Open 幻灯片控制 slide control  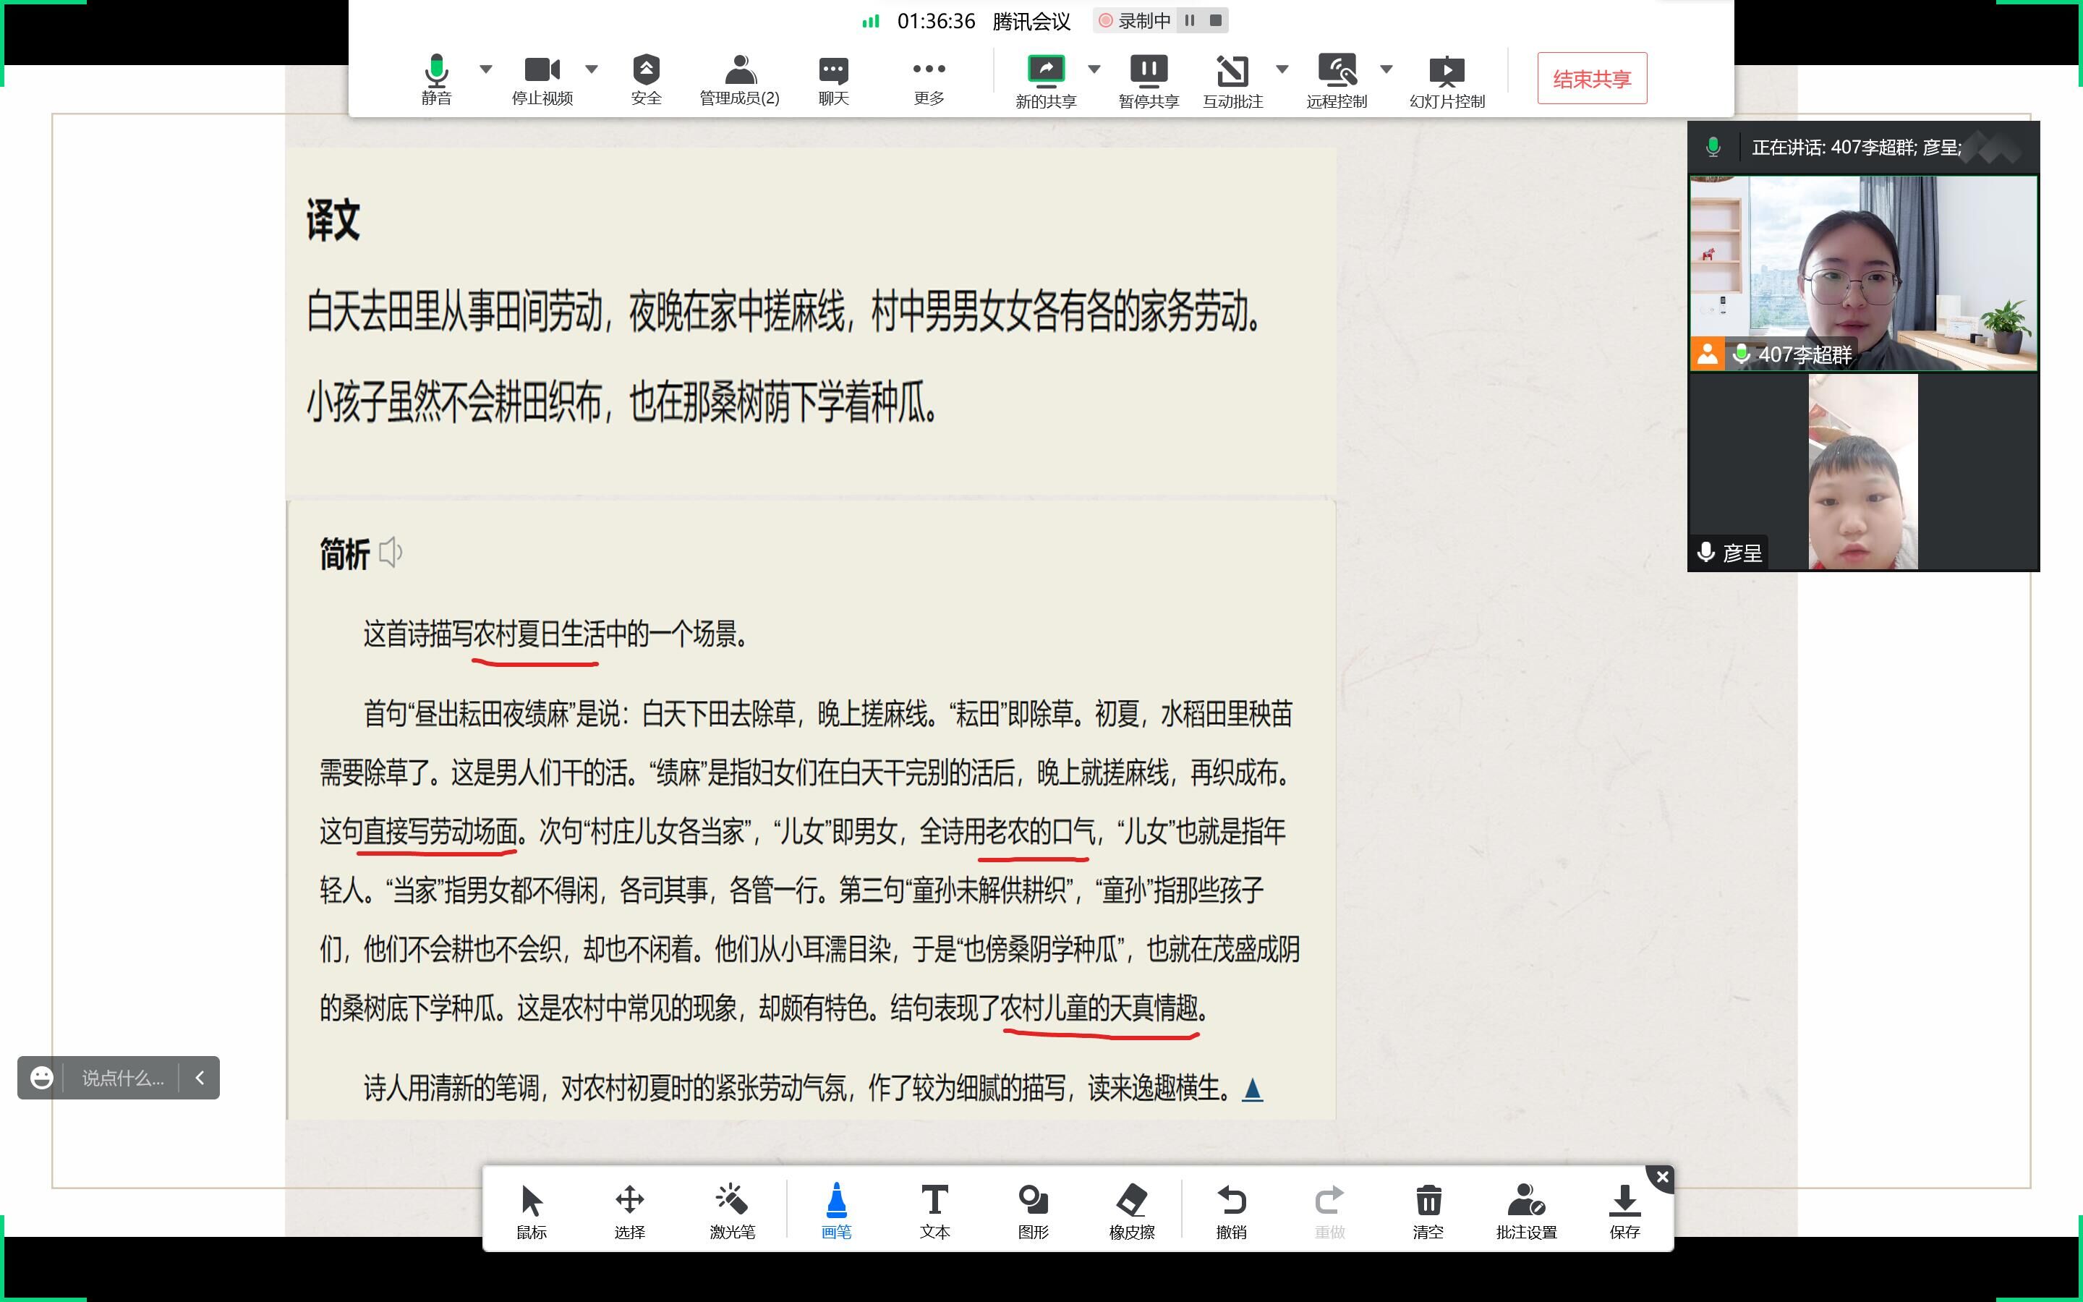[x=1447, y=82]
